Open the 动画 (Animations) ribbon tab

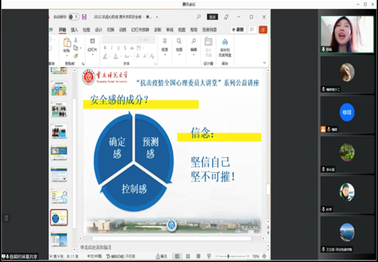coord(123,30)
